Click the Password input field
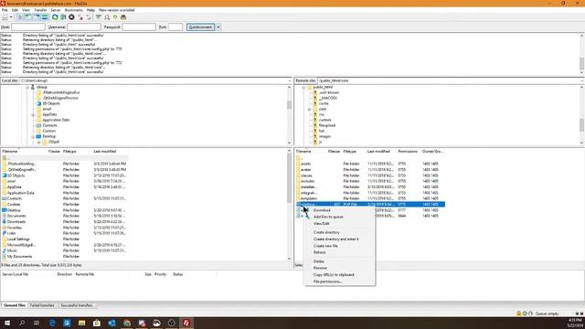Image resolution: width=585 pixels, height=329 pixels. 139,27
